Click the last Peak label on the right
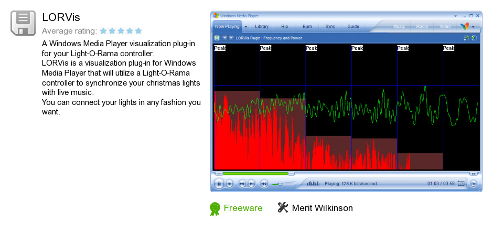This screenshot has height=232, width=493. 448,48
